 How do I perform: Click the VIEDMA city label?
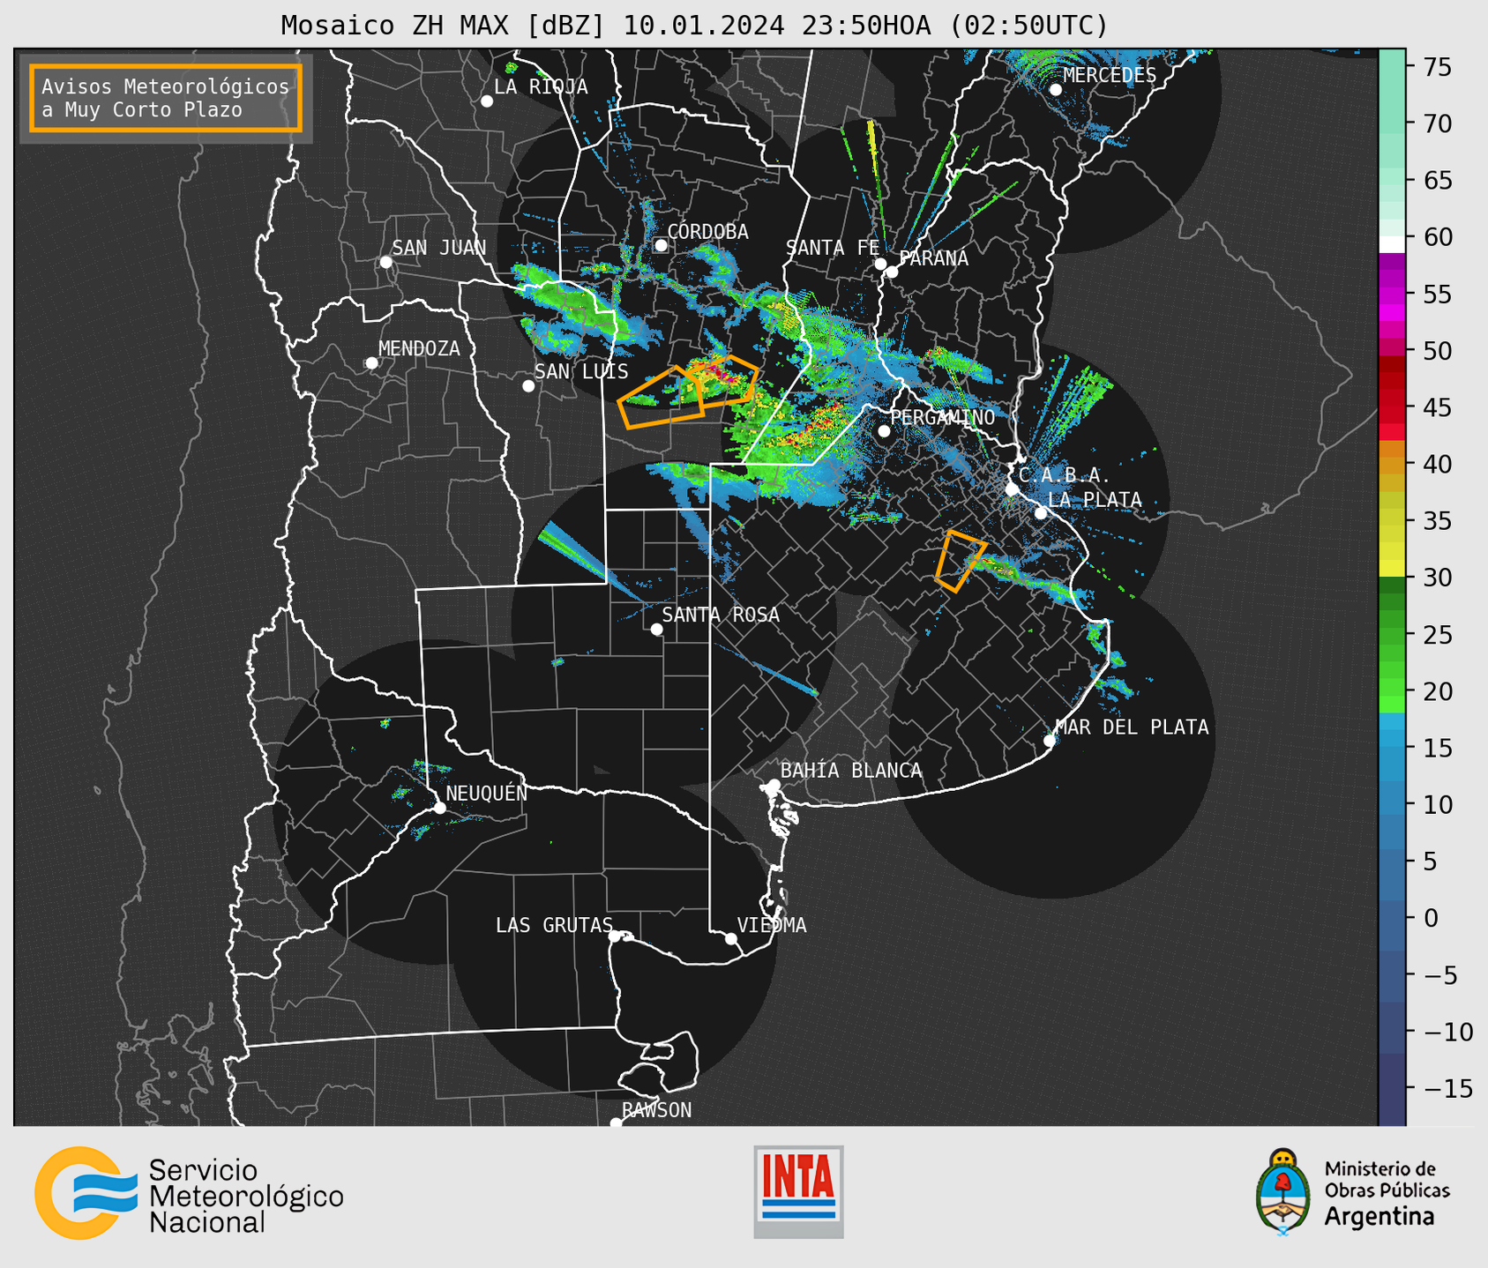772,925
